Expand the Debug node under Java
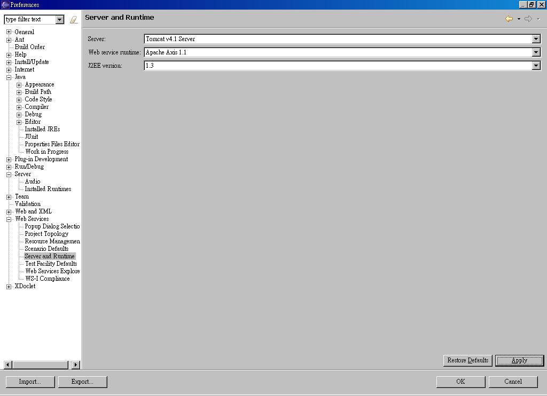The image size is (547, 396). tap(19, 115)
